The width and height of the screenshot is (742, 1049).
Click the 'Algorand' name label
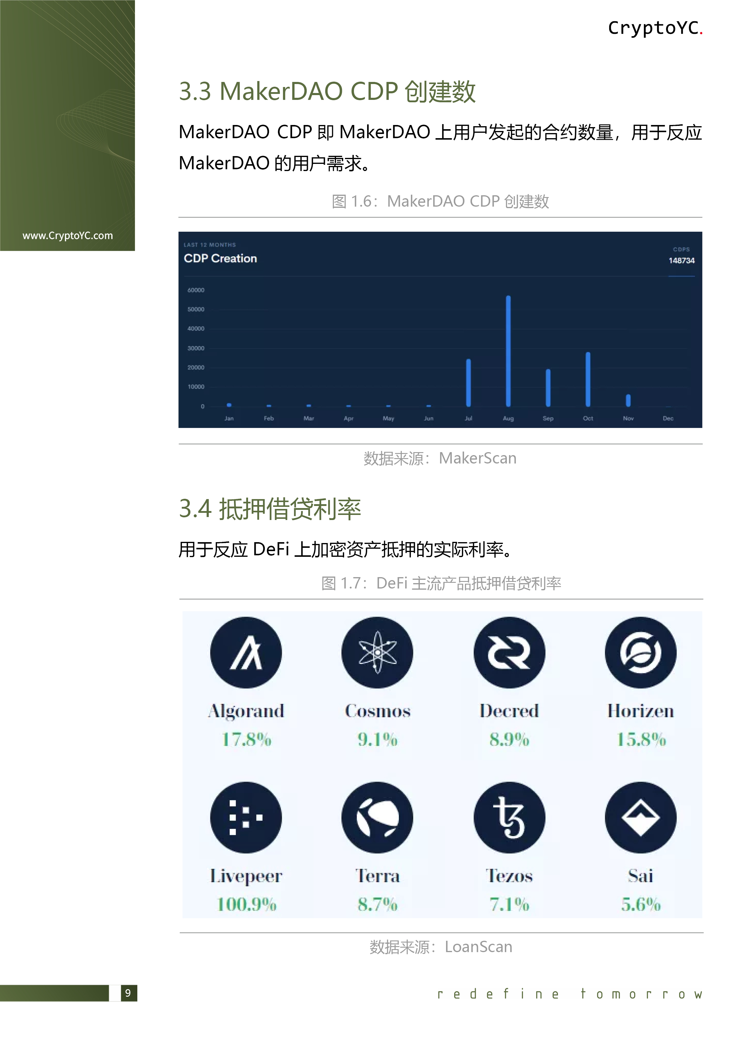[x=246, y=712]
